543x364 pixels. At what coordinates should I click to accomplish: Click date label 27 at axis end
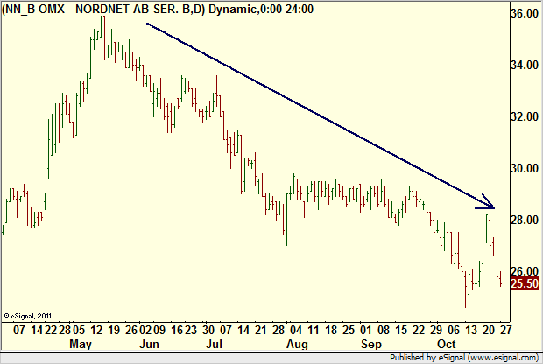505,330
